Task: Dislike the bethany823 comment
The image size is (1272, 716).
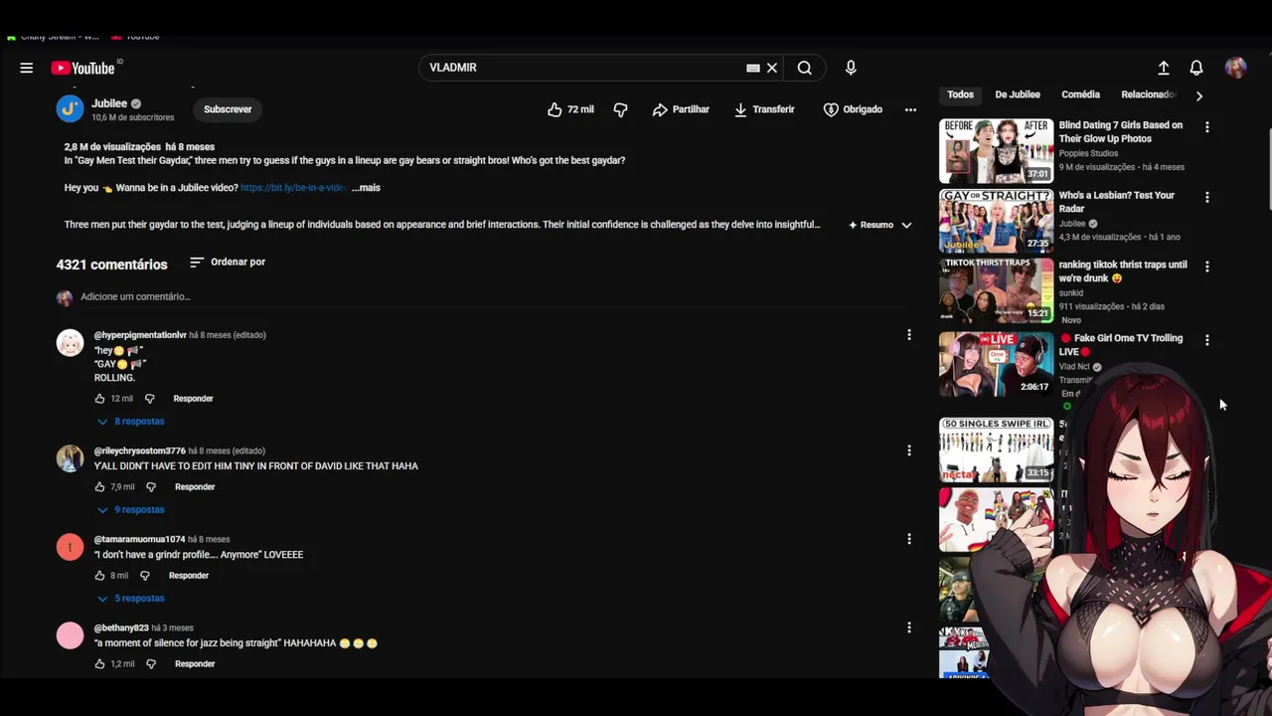Action: pyautogui.click(x=151, y=664)
